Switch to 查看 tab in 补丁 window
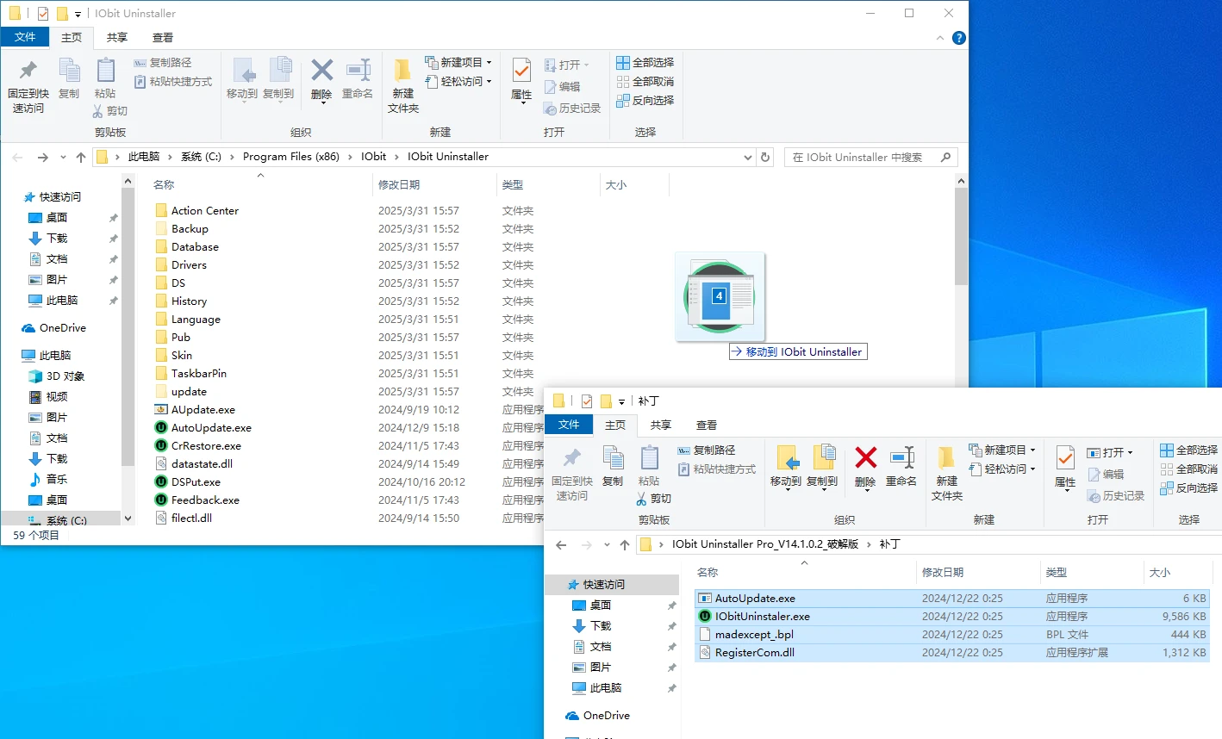Viewport: 1222px width, 739px height. [x=707, y=425]
